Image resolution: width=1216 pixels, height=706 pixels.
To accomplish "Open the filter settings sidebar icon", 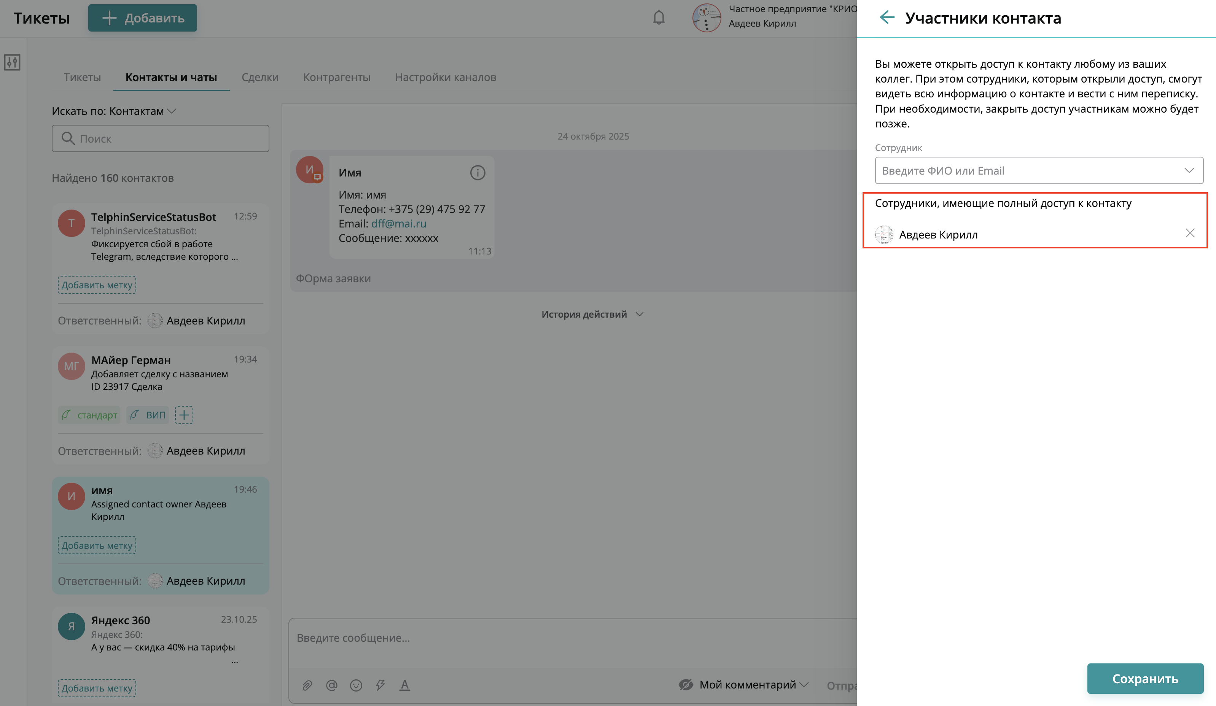I will coord(12,62).
